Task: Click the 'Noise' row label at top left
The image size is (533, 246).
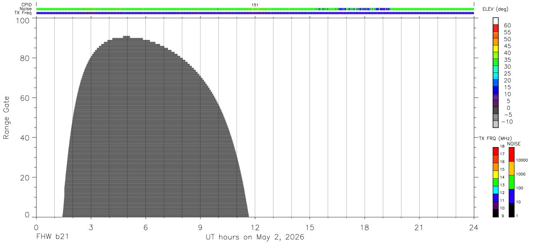Action: [26, 9]
